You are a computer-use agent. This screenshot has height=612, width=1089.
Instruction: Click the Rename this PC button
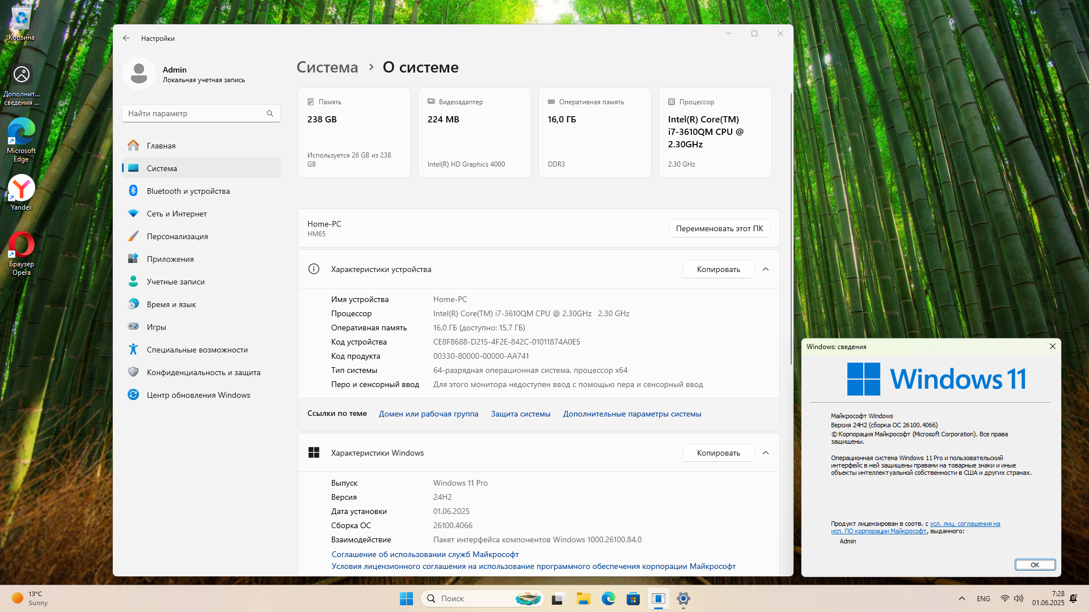pyautogui.click(x=719, y=228)
